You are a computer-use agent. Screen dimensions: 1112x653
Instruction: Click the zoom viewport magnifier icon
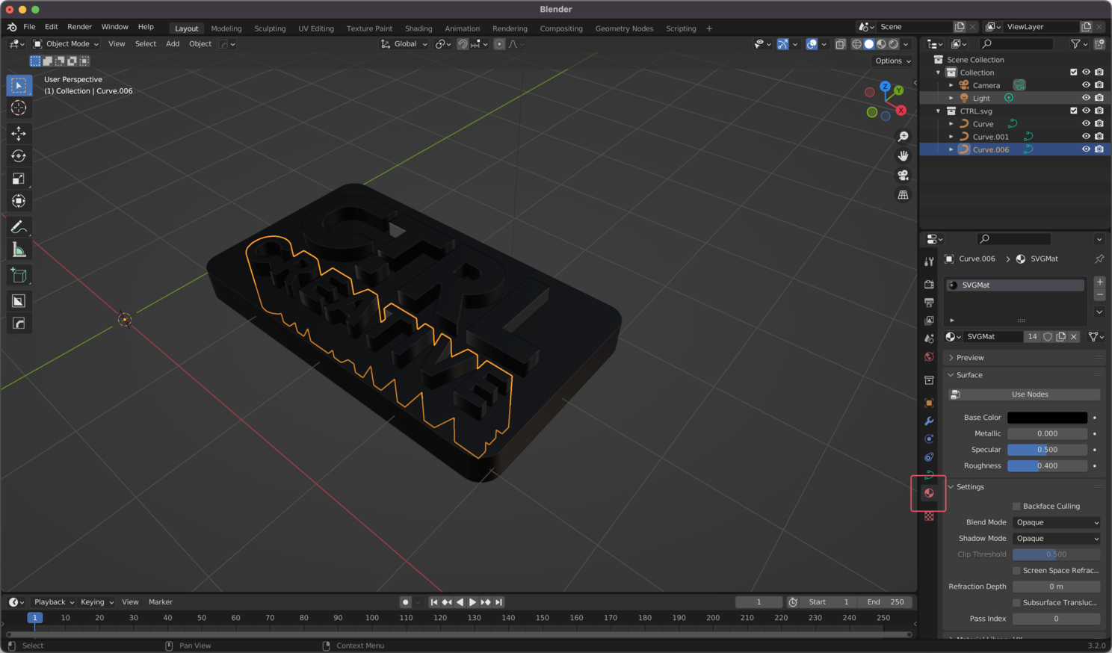pos(903,137)
